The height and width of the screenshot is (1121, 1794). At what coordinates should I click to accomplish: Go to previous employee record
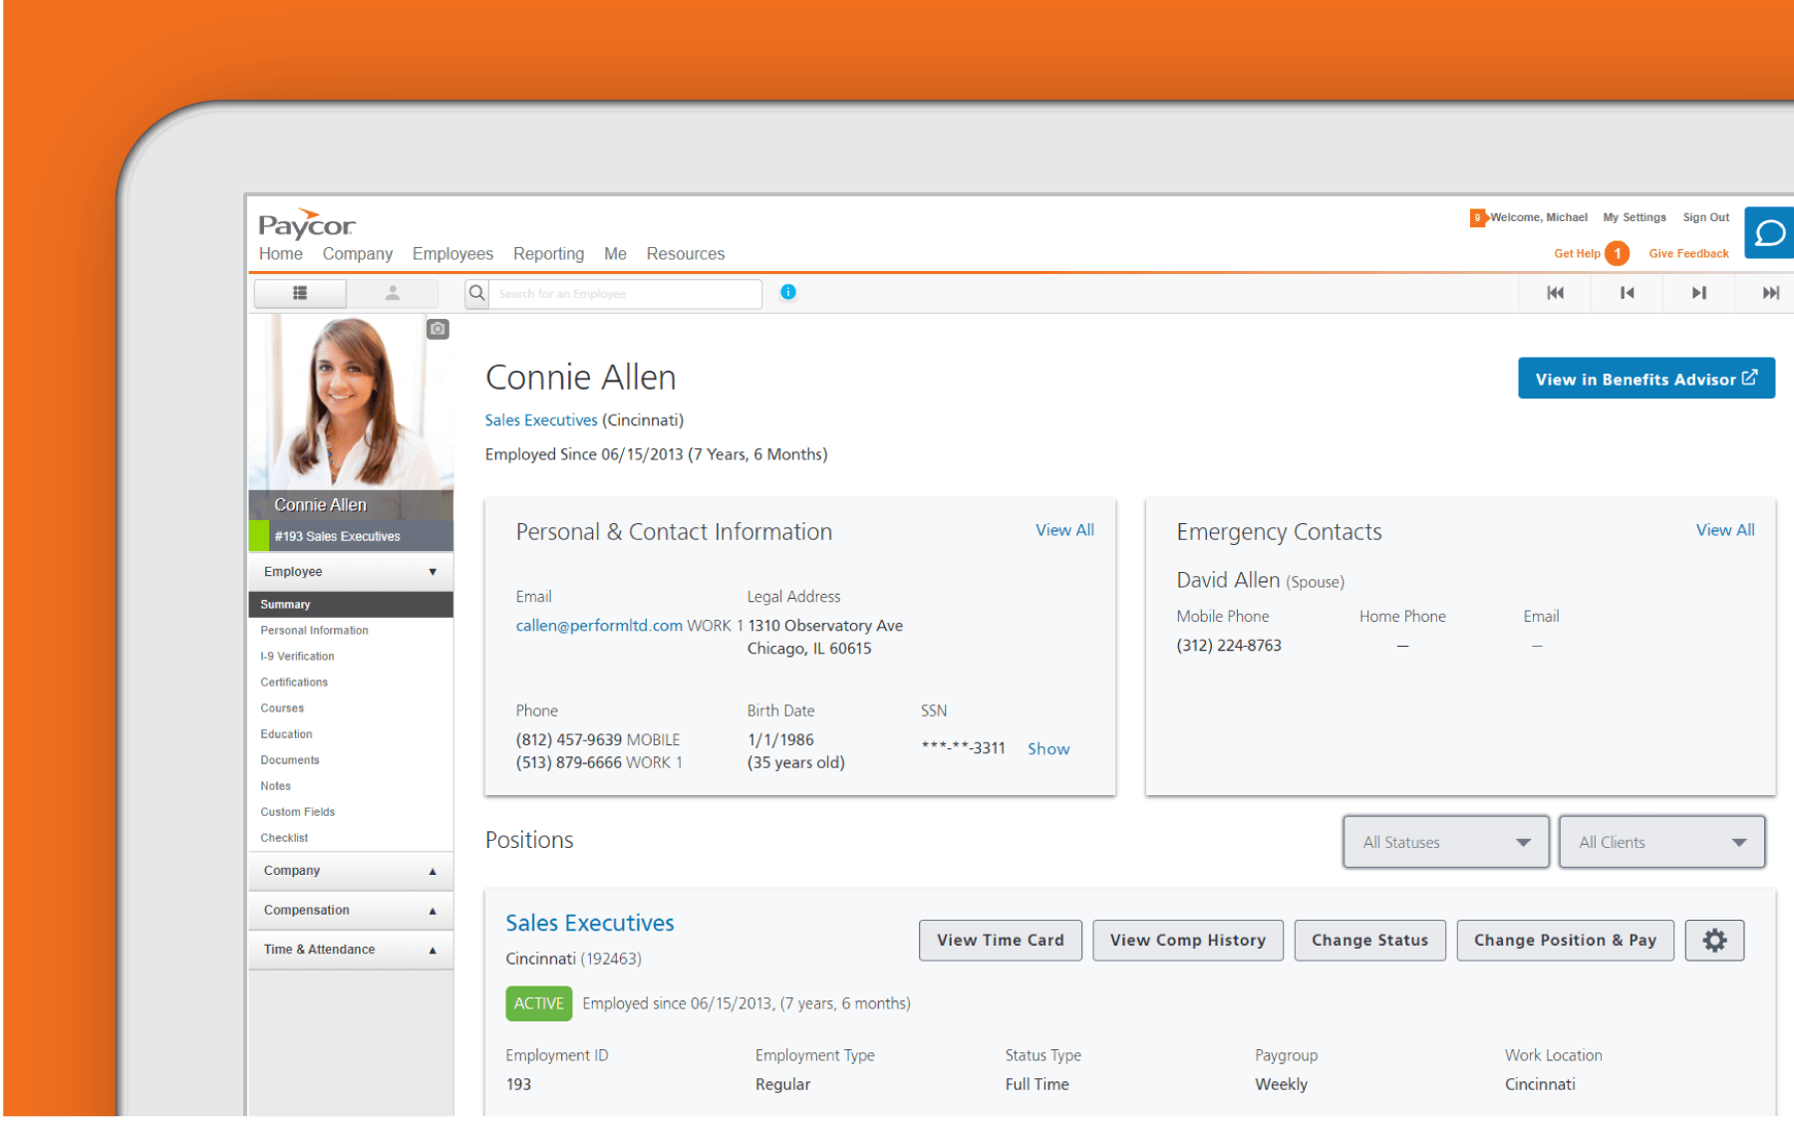coord(1627,293)
